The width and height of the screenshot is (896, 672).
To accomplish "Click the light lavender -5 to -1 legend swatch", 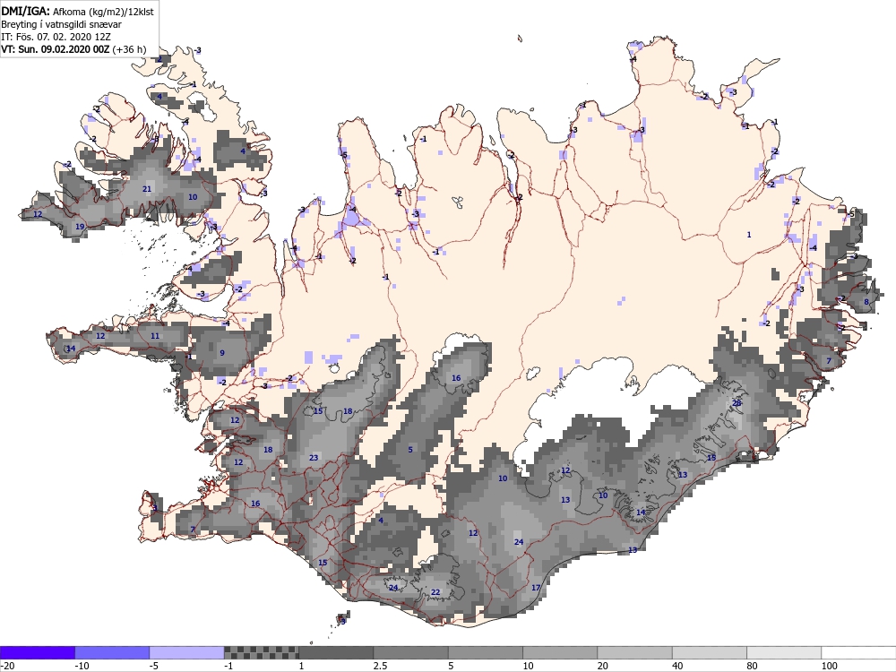I will pos(187,652).
